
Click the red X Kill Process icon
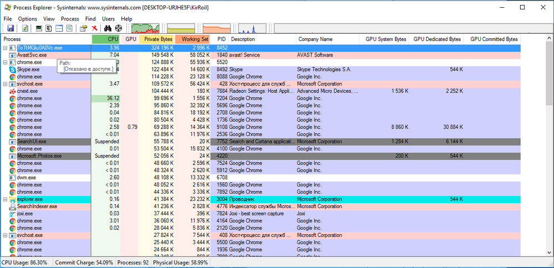tap(94, 28)
